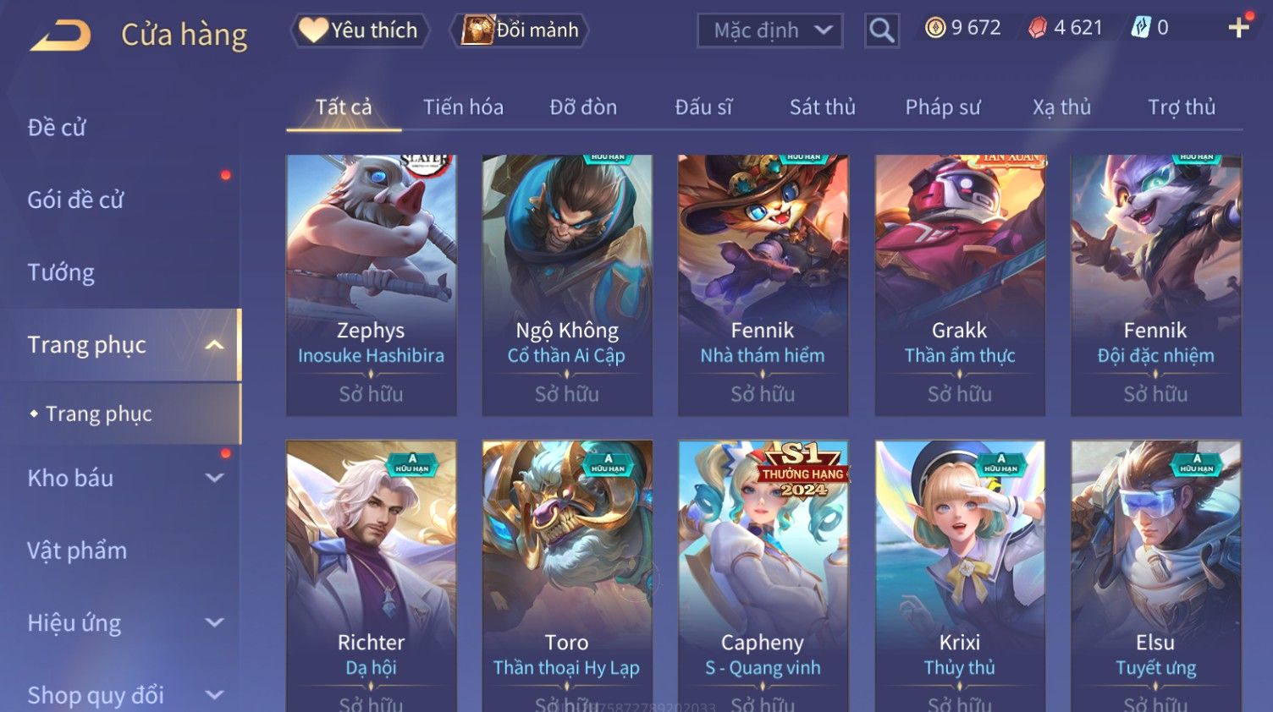The image size is (1273, 712).
Task: Switch to the Sát thủ tab
Action: 823,107
